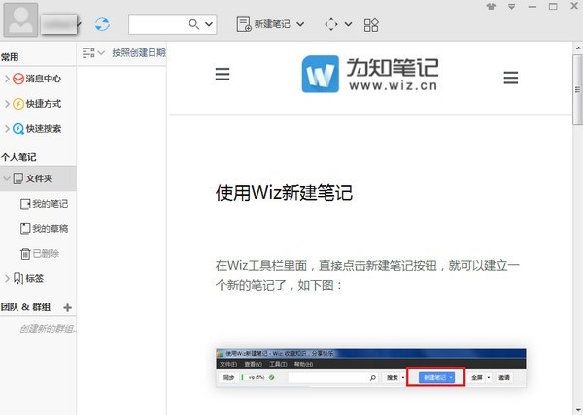Expand the 消息中心 tree item

[7, 79]
